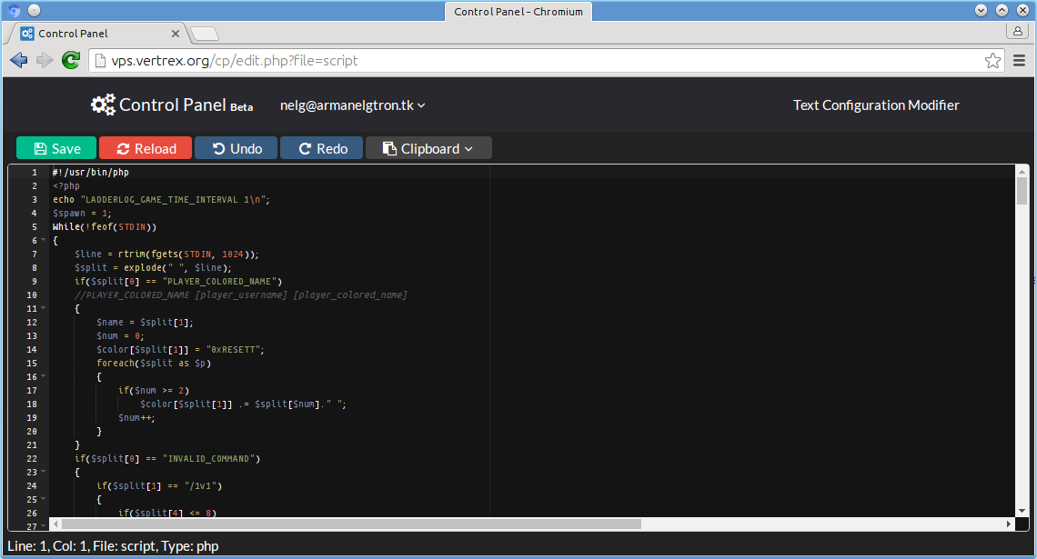
Task: Click the browser forward arrow icon
Action: point(45,61)
